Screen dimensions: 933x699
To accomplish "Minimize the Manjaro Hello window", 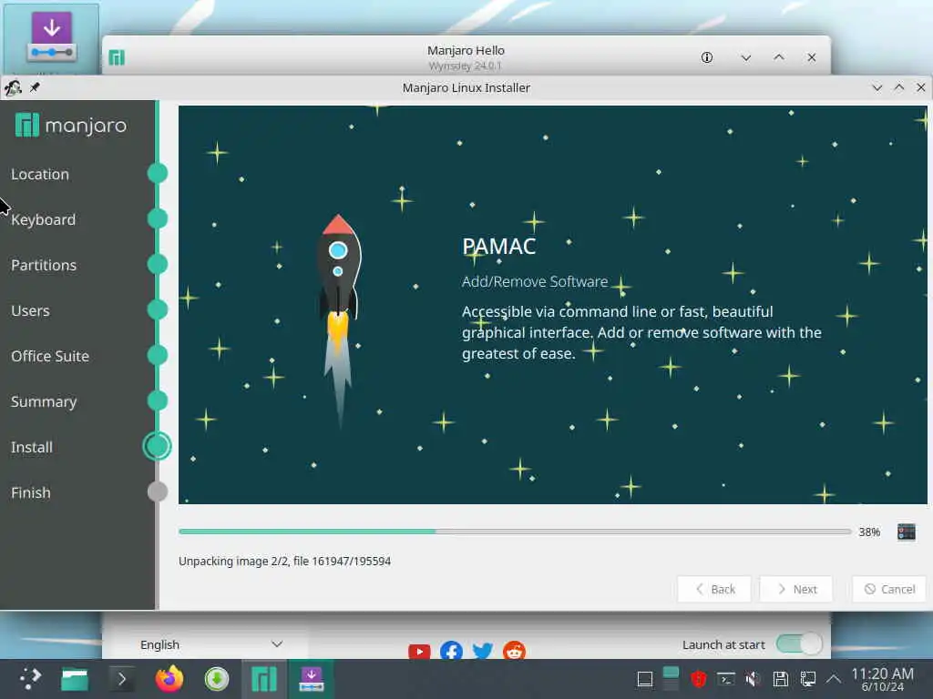I will 745,57.
